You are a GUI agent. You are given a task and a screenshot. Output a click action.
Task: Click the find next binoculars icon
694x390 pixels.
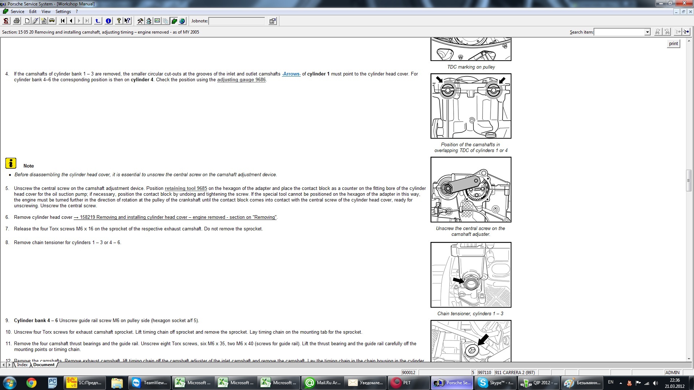[658, 32]
